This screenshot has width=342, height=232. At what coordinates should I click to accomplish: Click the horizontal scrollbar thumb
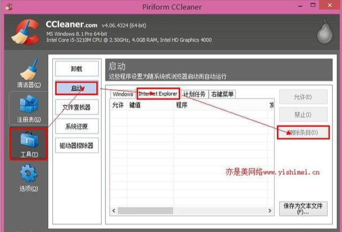coord(145,211)
